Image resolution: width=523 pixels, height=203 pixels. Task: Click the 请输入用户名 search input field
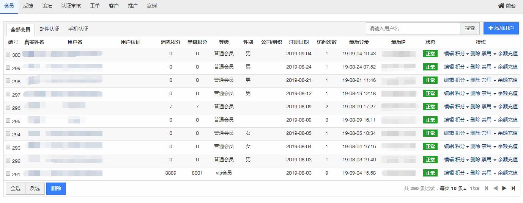[x=413, y=28]
